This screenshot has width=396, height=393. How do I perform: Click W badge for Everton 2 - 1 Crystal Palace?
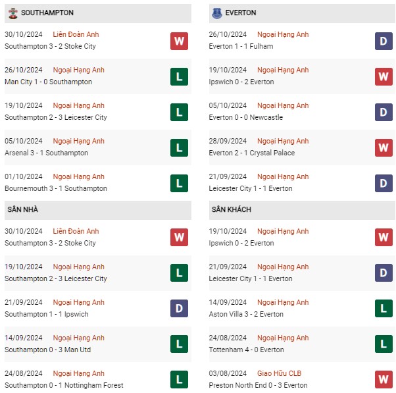point(384,148)
